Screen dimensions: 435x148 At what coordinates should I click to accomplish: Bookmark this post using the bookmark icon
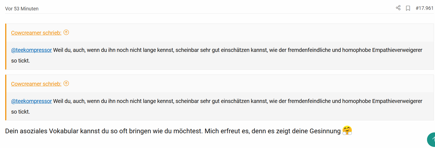point(408,8)
